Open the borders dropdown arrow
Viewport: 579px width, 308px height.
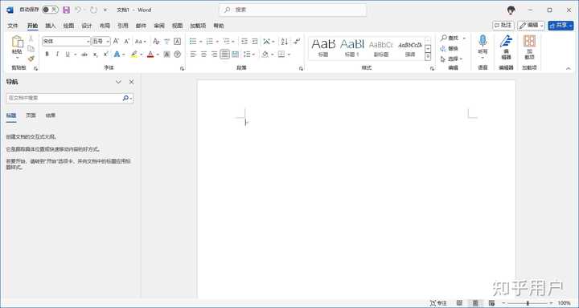coord(289,55)
